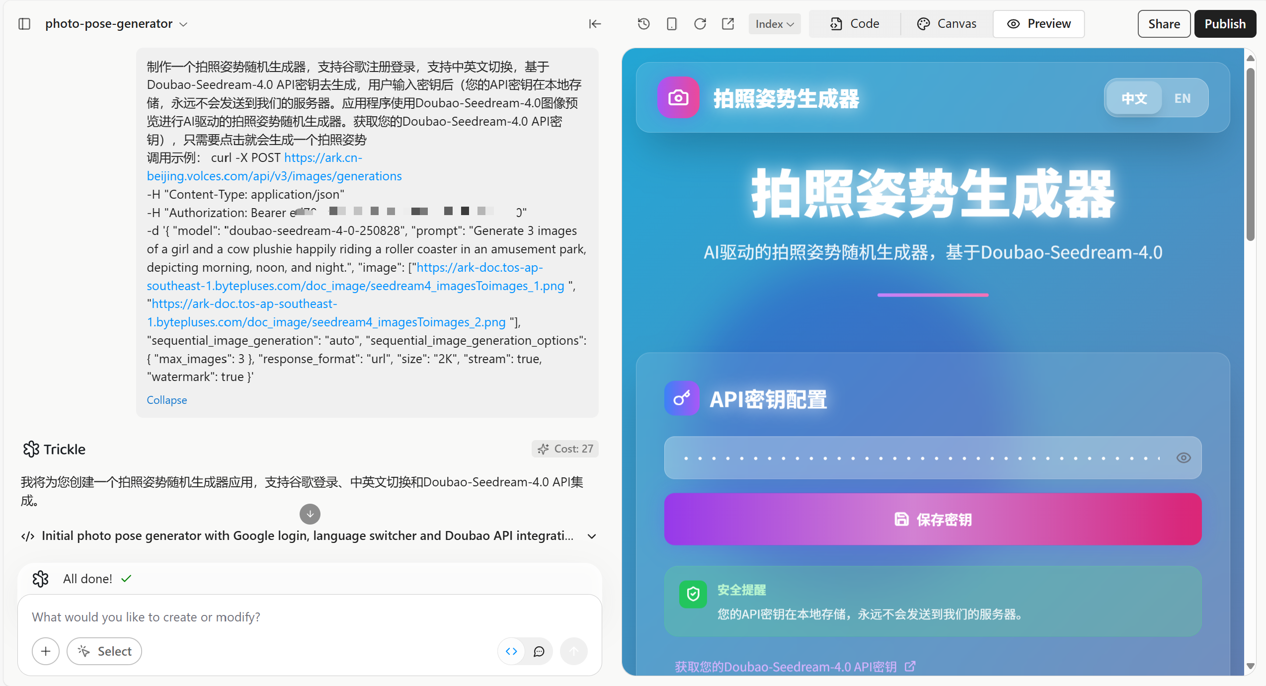Click the Publish button
The image size is (1266, 686).
coord(1225,24)
